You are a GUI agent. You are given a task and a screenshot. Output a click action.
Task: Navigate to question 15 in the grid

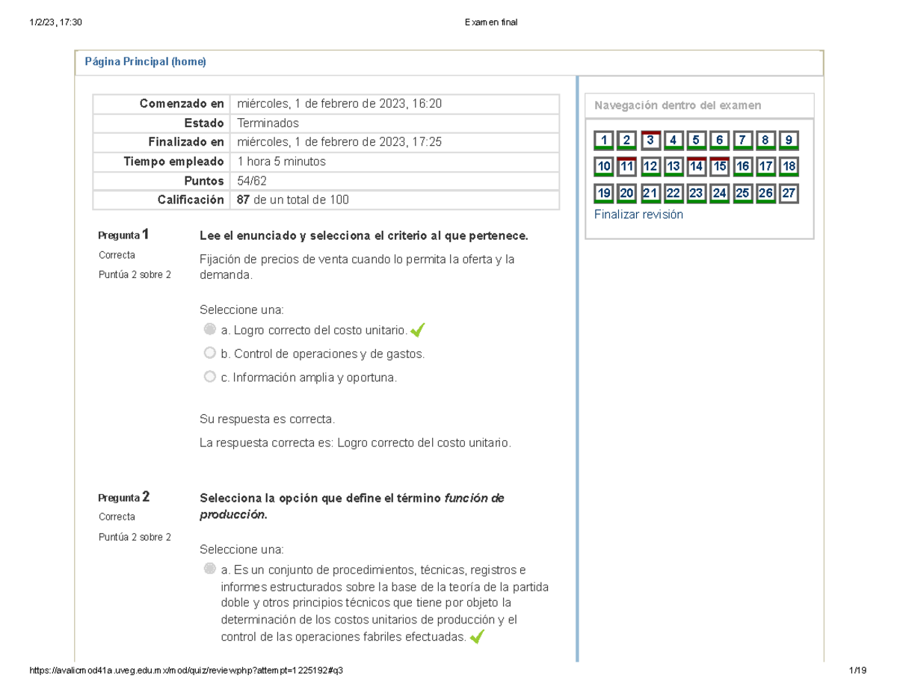coord(721,166)
